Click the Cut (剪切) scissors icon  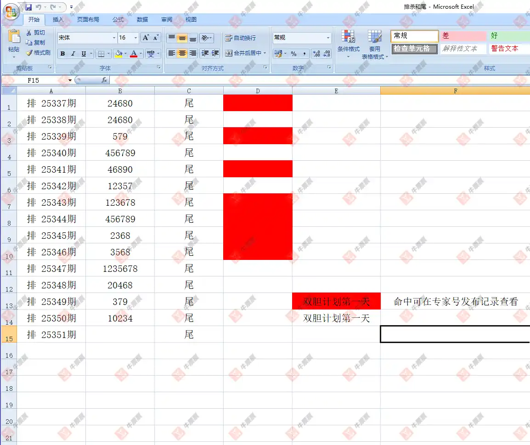click(x=29, y=33)
